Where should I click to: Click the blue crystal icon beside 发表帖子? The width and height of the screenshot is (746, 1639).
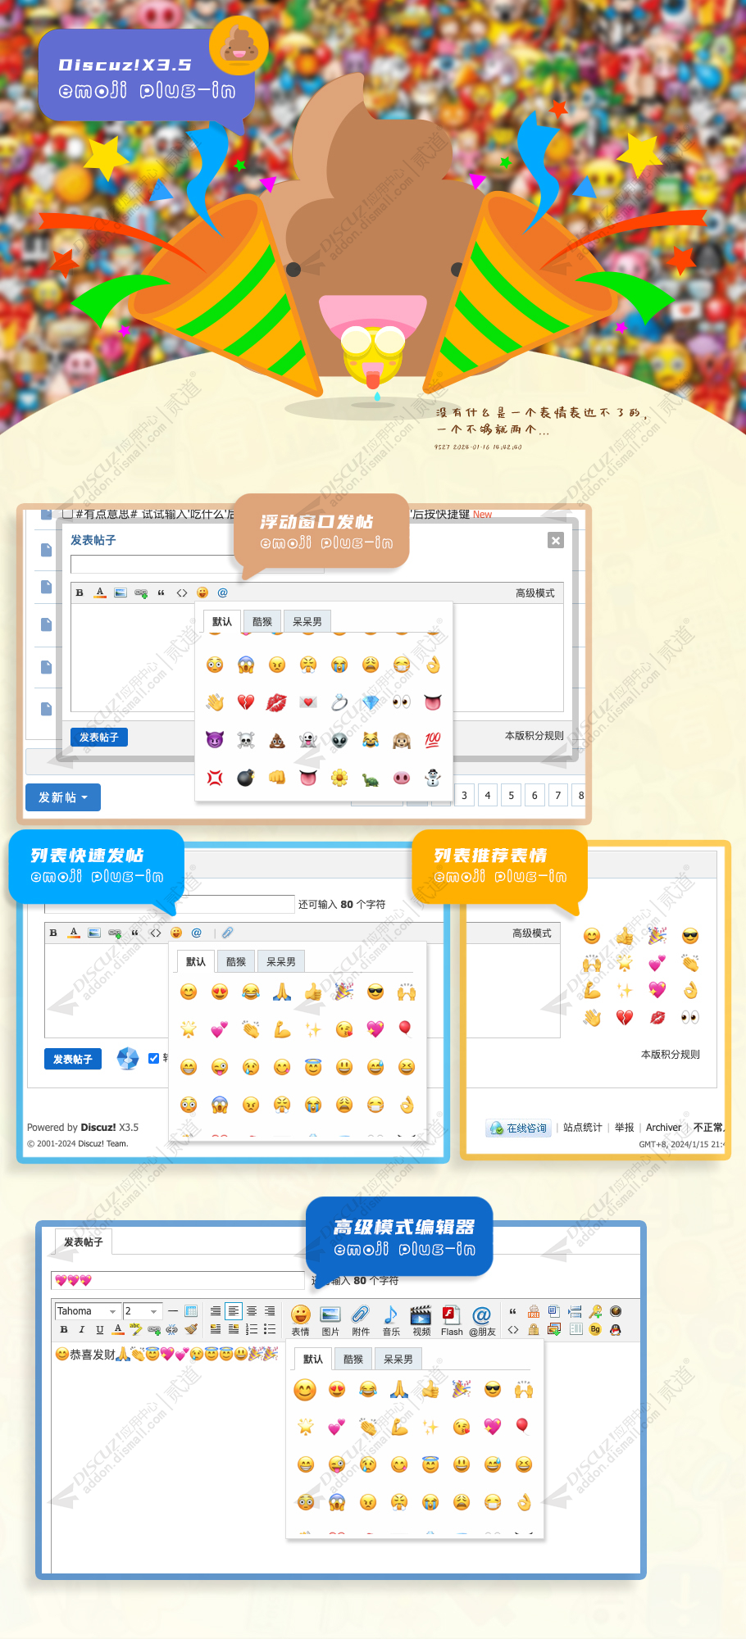click(128, 1059)
